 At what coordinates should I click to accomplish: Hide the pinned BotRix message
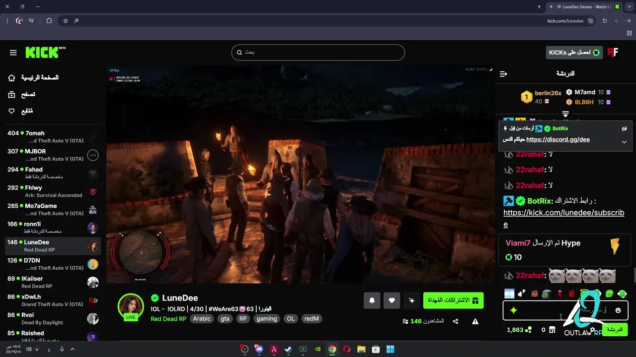624,129
